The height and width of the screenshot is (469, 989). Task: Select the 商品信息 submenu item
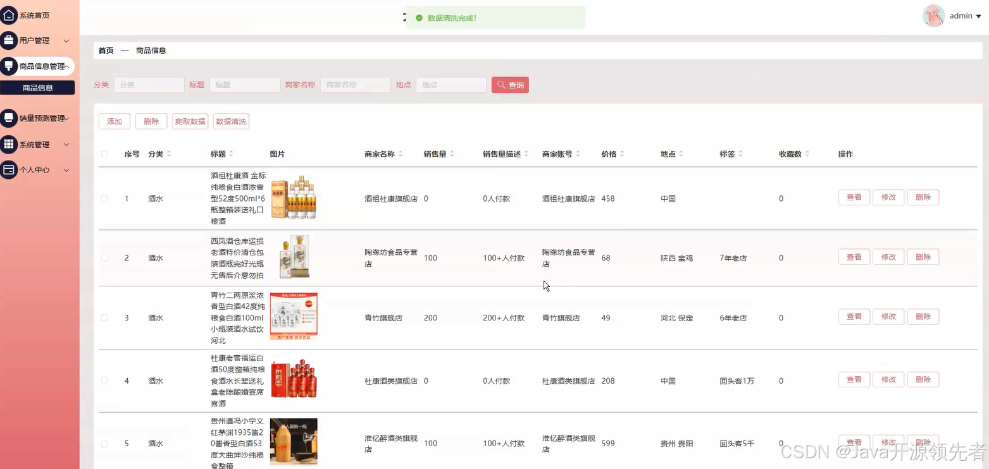pos(37,88)
